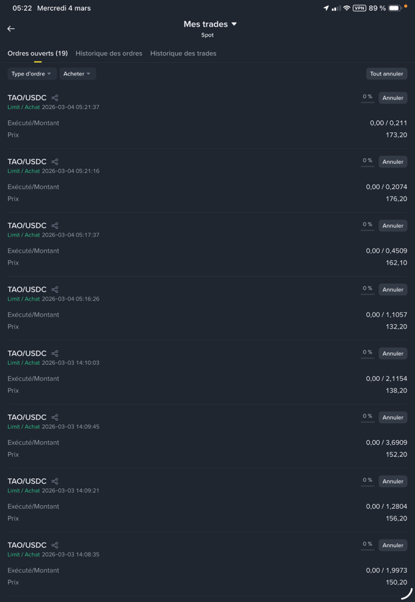The image size is (415, 602).
Task: Select the Ordres ouverts (19) tab
Action: click(37, 53)
